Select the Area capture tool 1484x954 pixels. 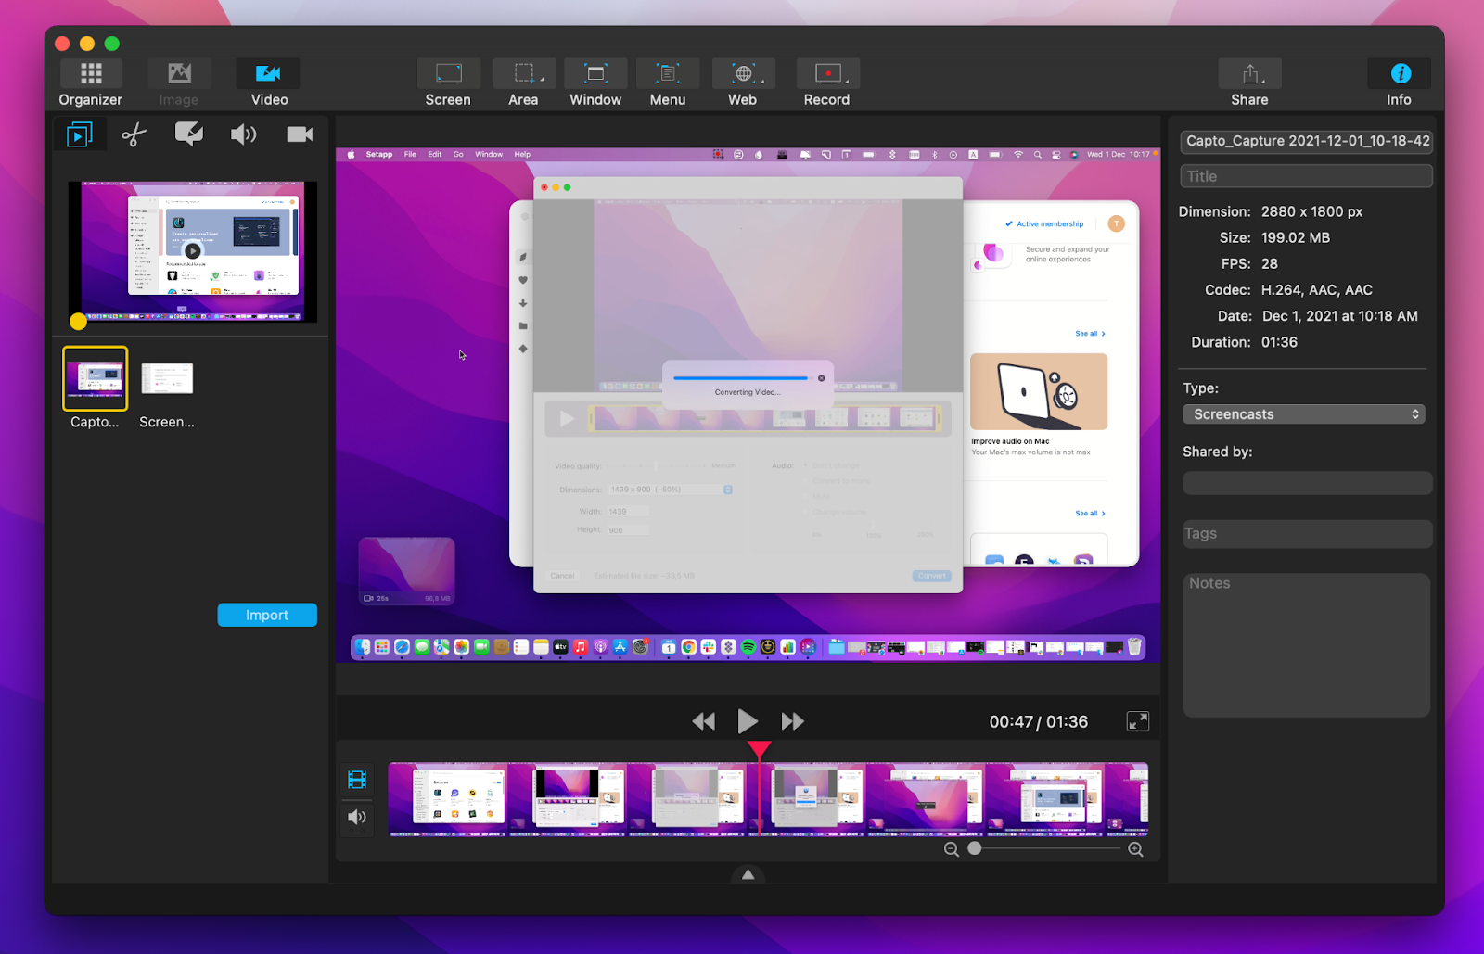pos(524,81)
